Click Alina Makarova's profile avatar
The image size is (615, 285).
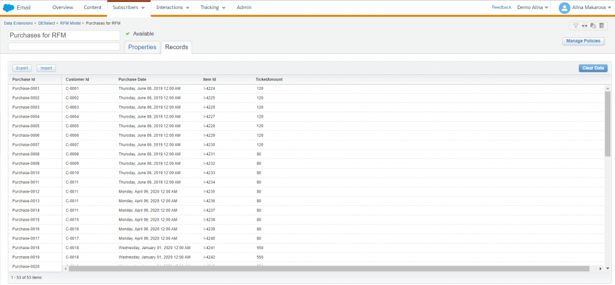tap(564, 8)
